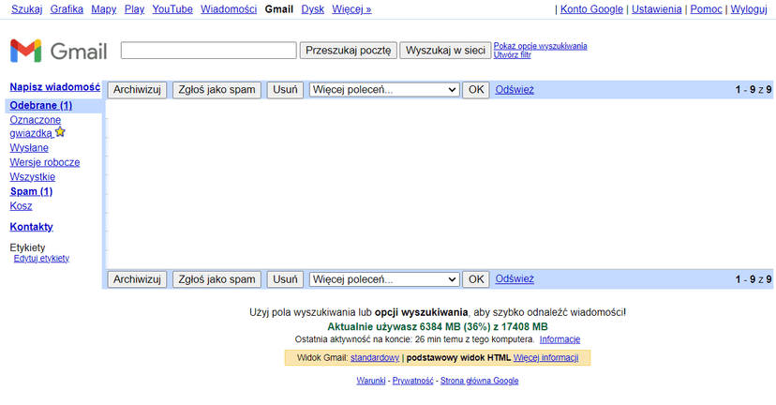Open the top Więcej poleceń dropdown
The image size is (776, 405).
coord(384,90)
